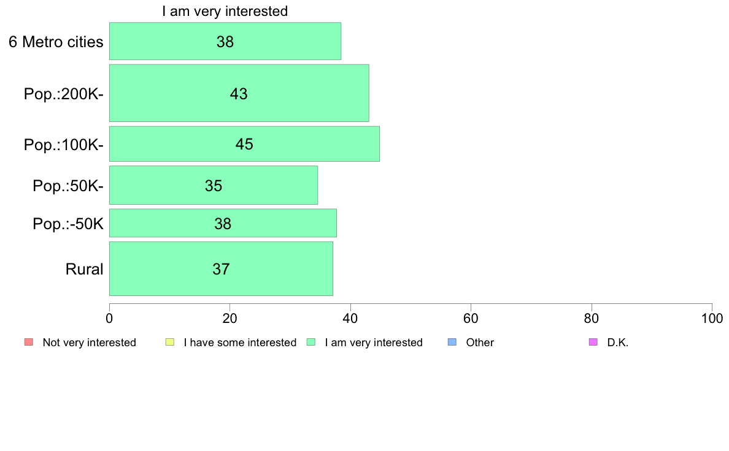729x451 pixels.
Task: Select the Rural bar showing 37
Action: pos(221,269)
